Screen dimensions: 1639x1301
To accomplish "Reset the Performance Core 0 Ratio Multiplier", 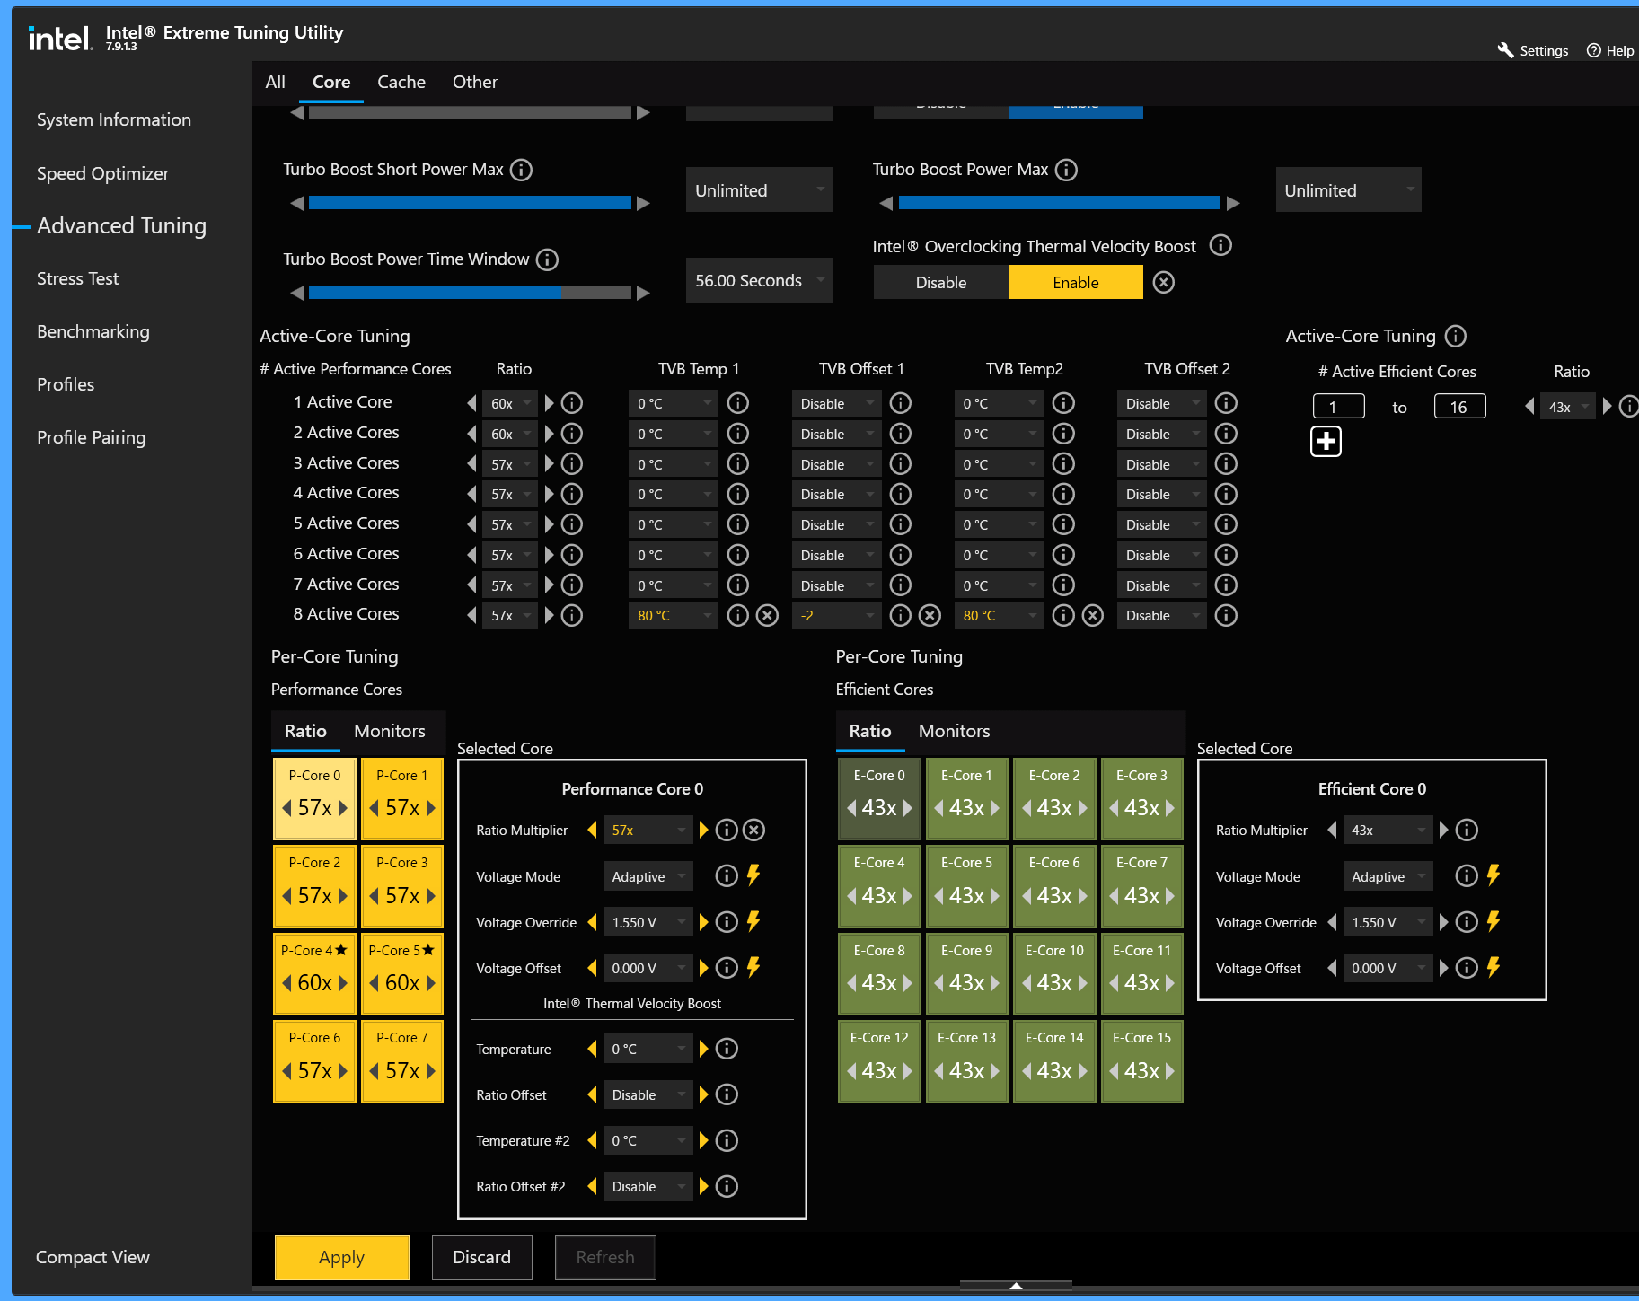I will 754,831.
